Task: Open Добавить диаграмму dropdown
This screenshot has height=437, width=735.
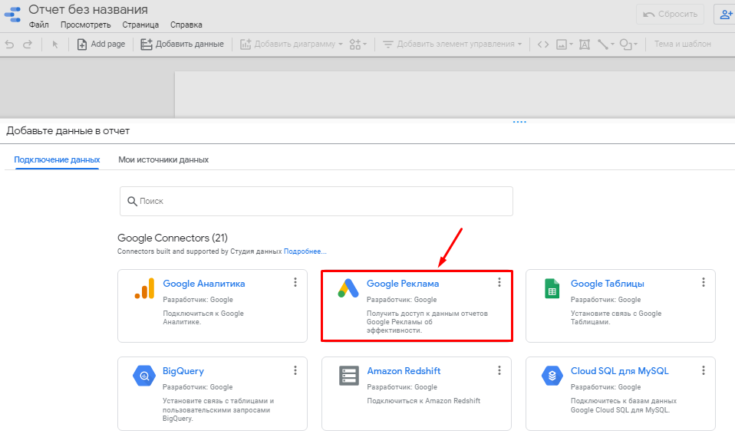Action: pos(292,44)
